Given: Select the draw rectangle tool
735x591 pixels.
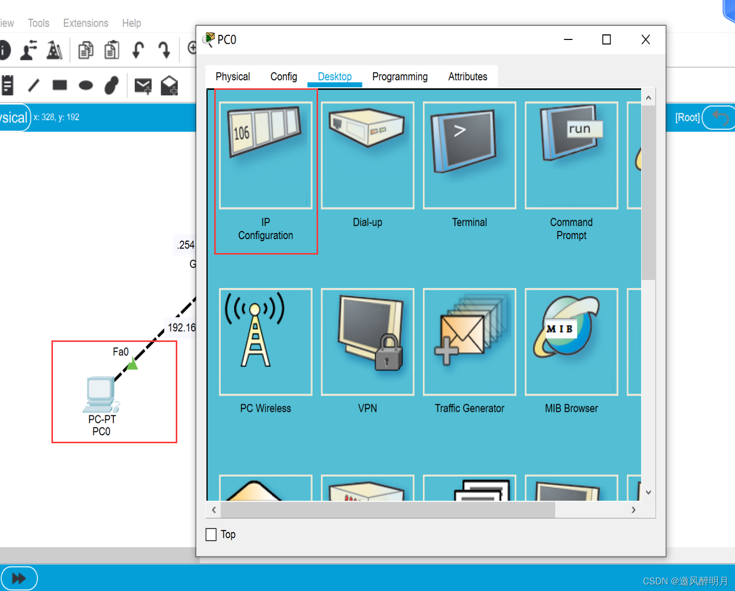Looking at the screenshot, I should pyautogui.click(x=59, y=85).
